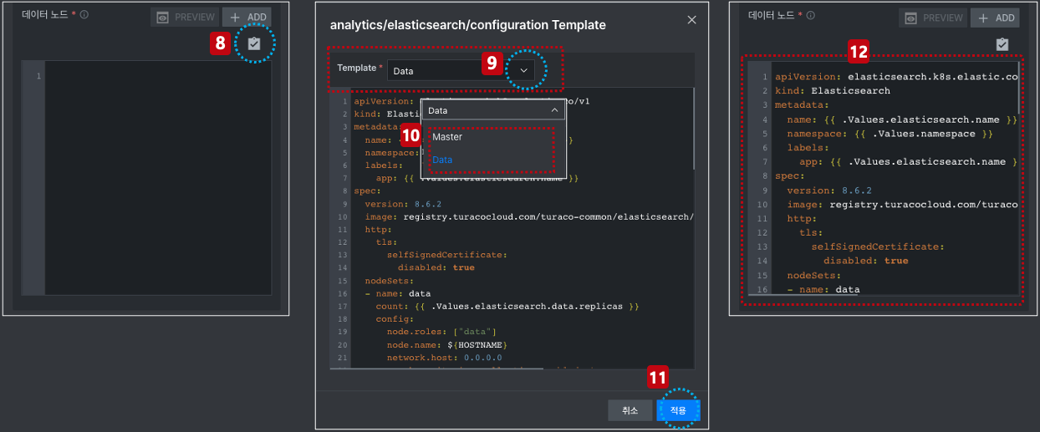
Task: Click 'nodeSets:' line in right panel editor
Action: pos(814,275)
